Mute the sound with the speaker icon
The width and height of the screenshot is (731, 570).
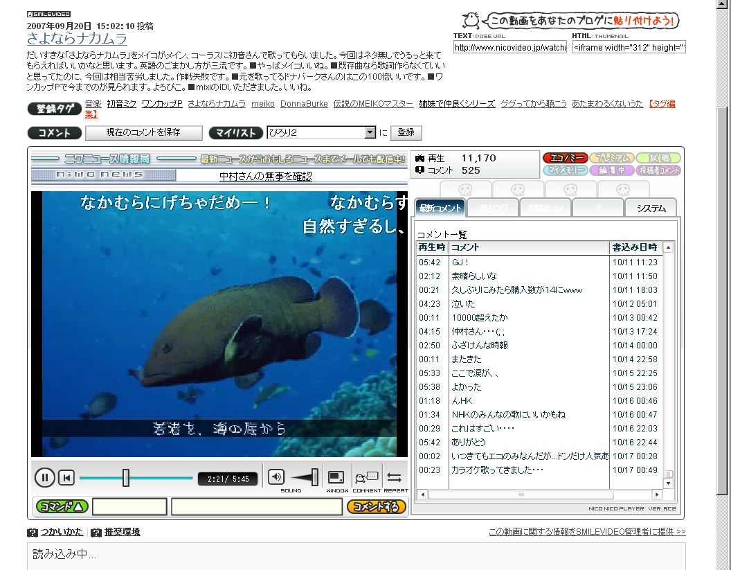[276, 477]
